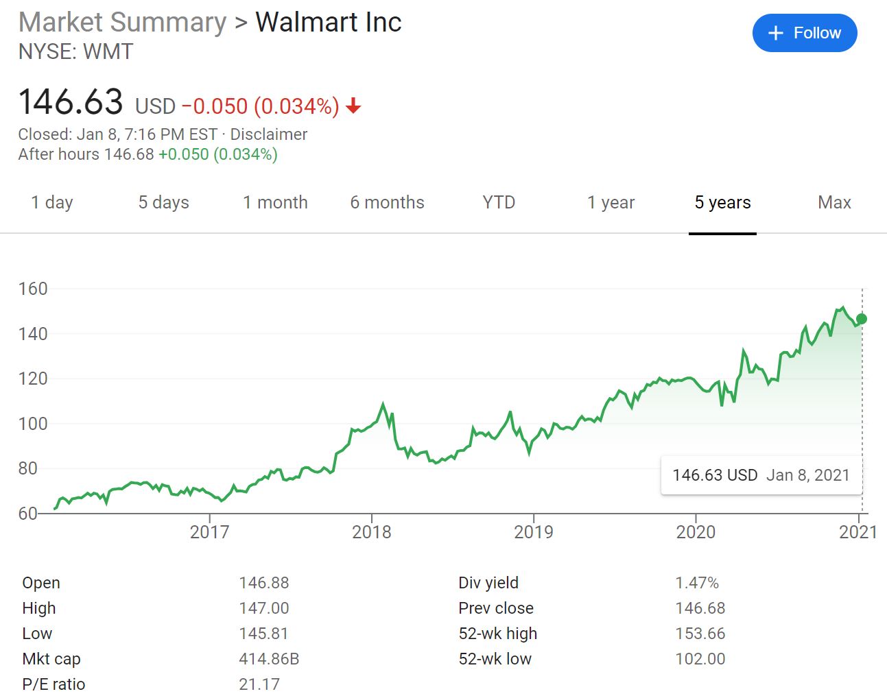Click the Follow button for WMT
This screenshot has width=887, height=696.
804,32
